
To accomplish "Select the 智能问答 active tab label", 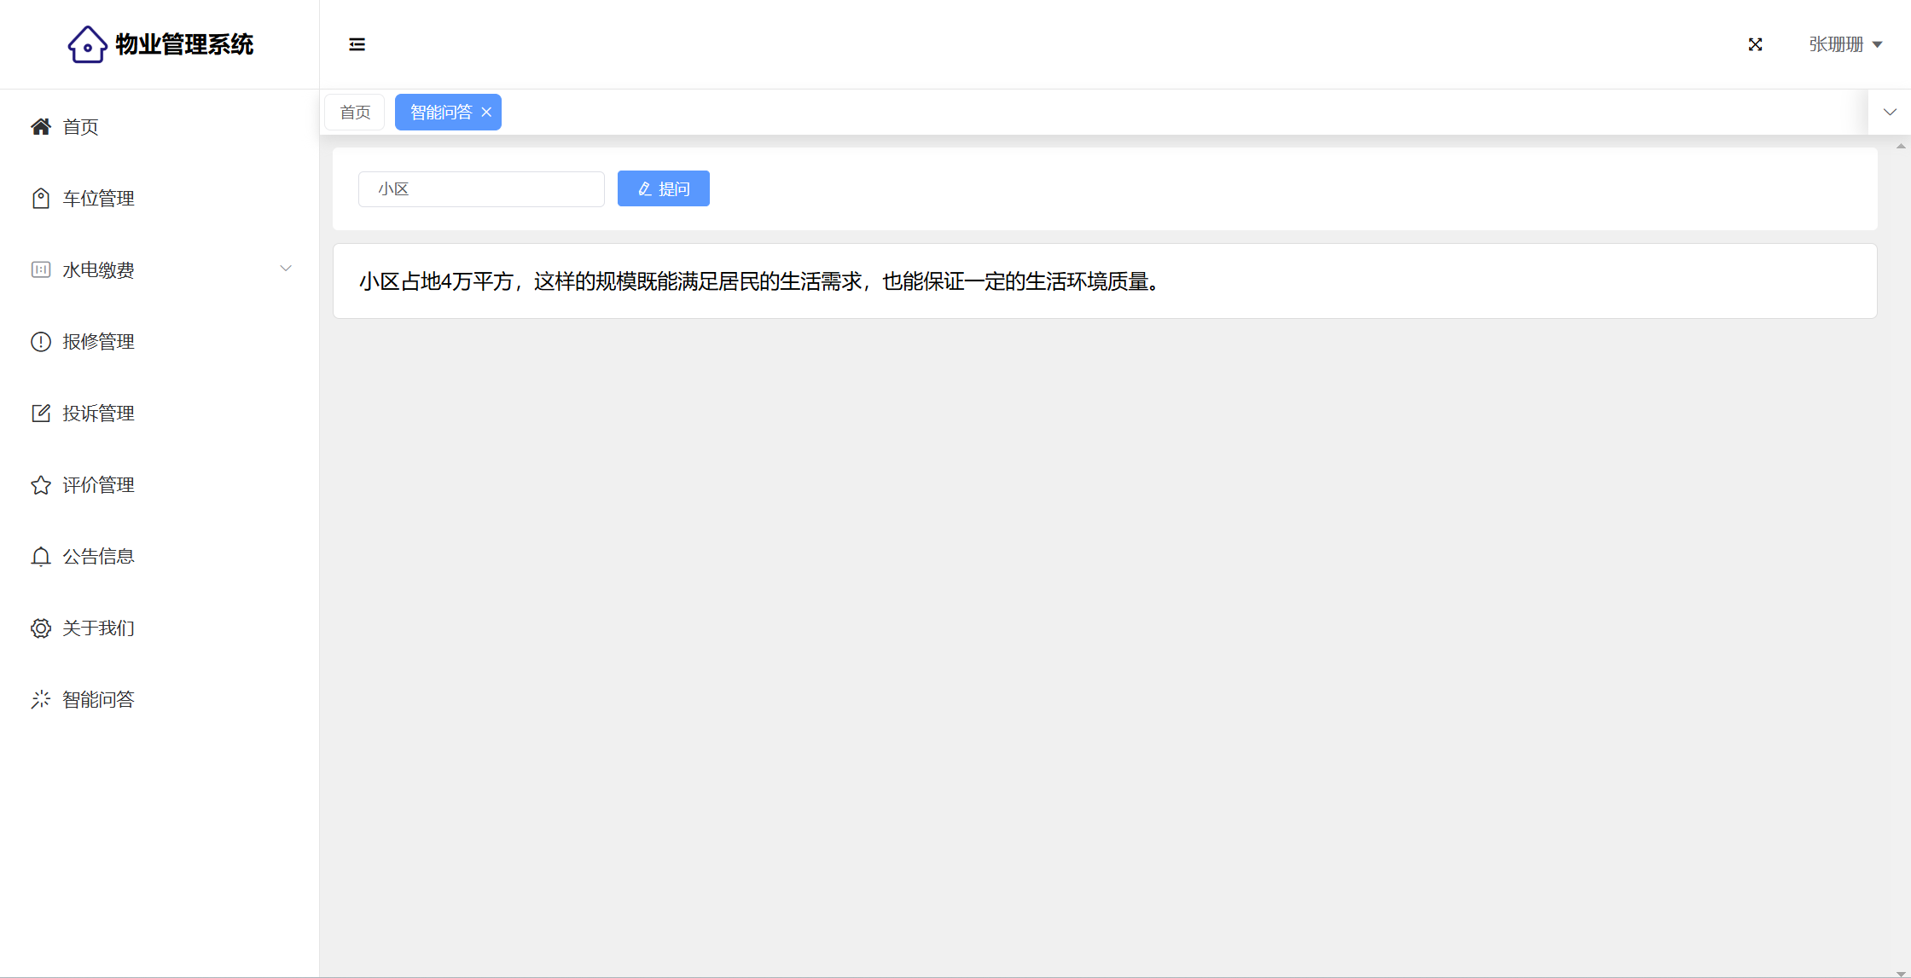I will pos(440,112).
